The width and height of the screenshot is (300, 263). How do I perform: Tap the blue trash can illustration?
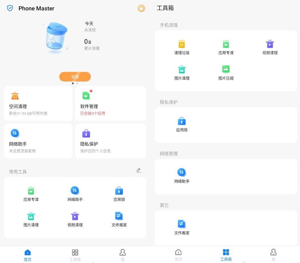(56, 37)
